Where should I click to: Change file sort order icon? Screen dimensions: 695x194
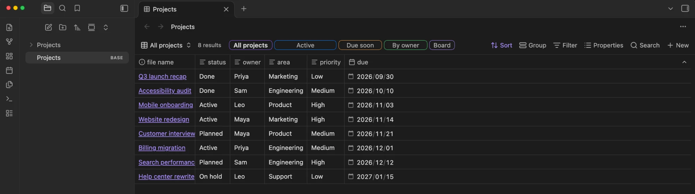point(77,27)
